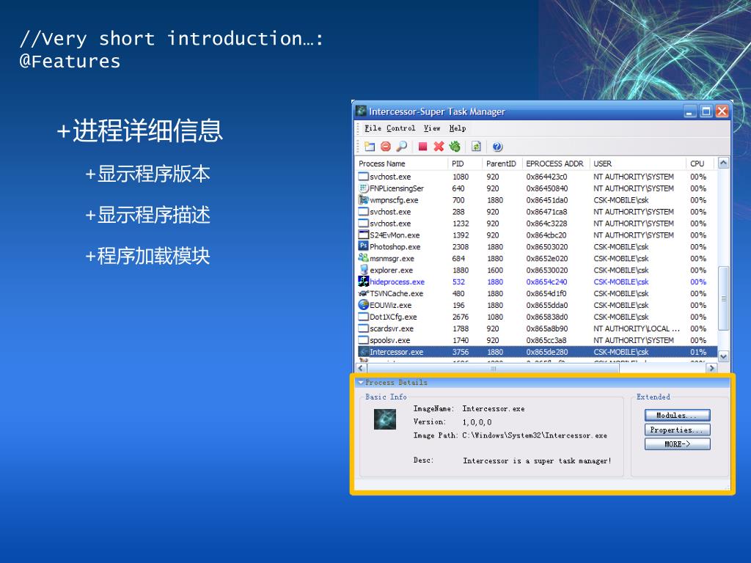Click the wmpnscfg.exe process icon

tap(364, 199)
